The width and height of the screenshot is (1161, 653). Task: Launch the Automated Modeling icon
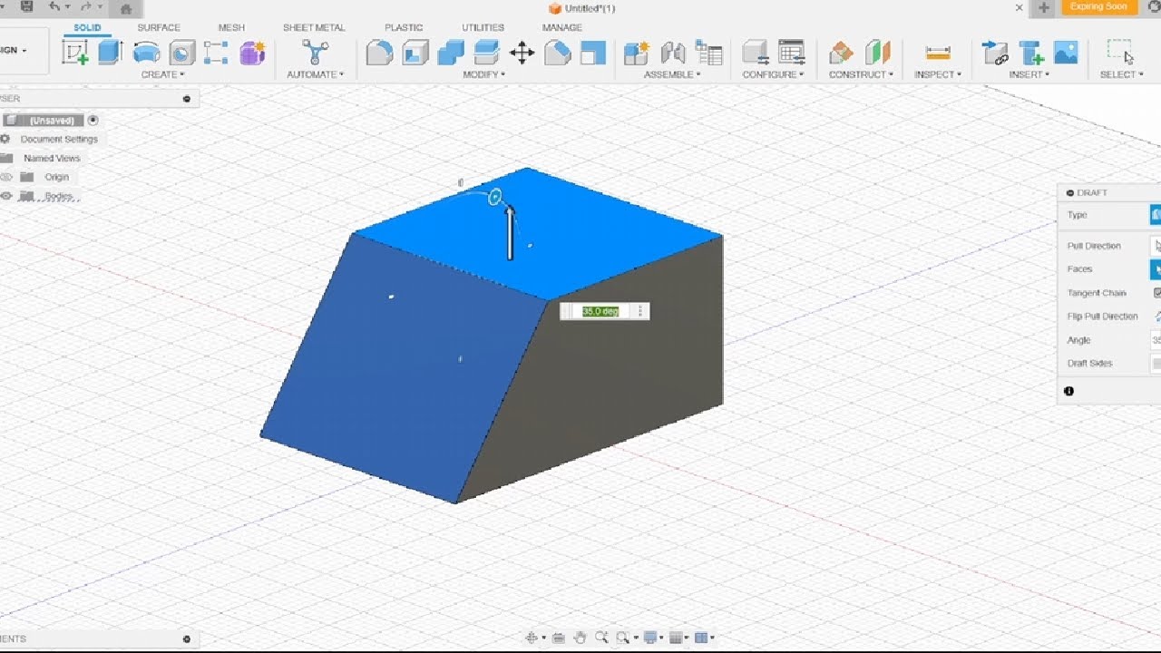point(315,53)
